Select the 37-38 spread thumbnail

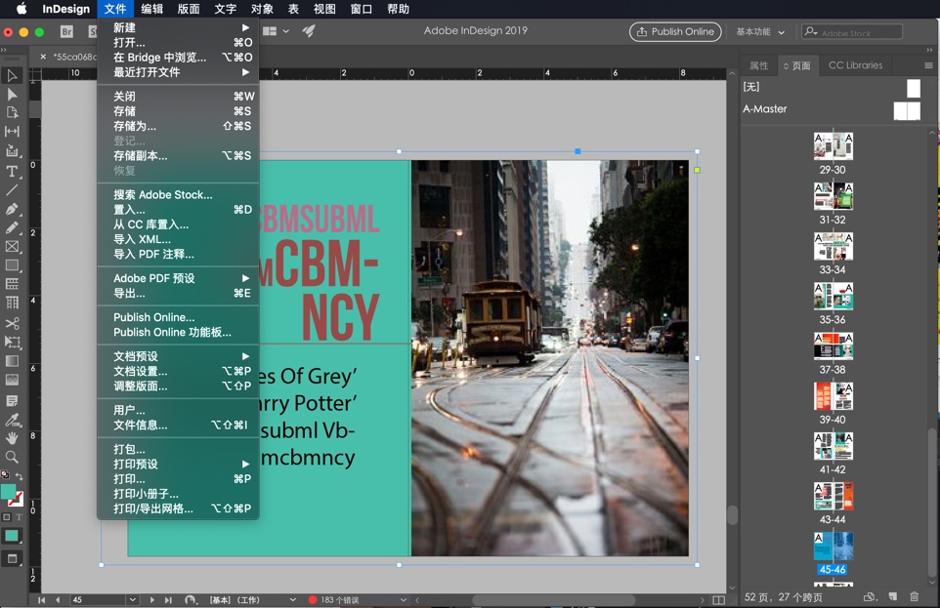coord(833,345)
